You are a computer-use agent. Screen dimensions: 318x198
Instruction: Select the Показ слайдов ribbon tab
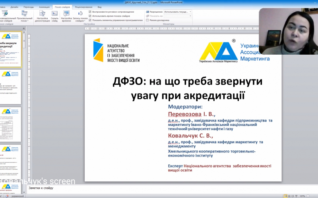(x=62, y=7)
